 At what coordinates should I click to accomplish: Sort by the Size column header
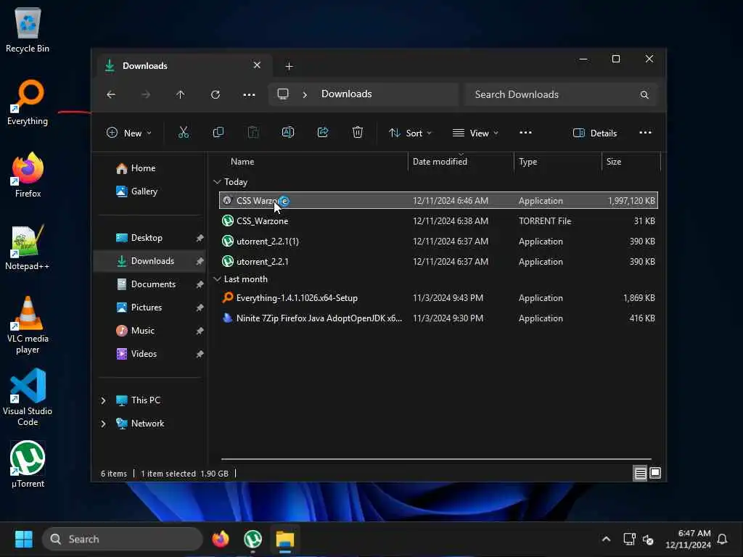pyautogui.click(x=614, y=162)
